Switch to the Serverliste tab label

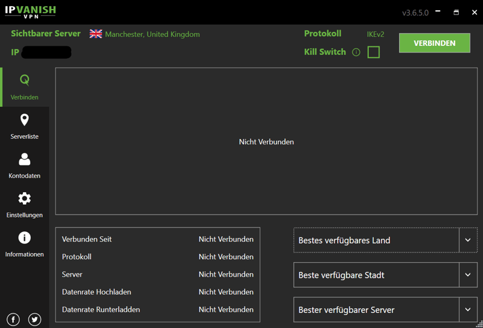tap(24, 137)
